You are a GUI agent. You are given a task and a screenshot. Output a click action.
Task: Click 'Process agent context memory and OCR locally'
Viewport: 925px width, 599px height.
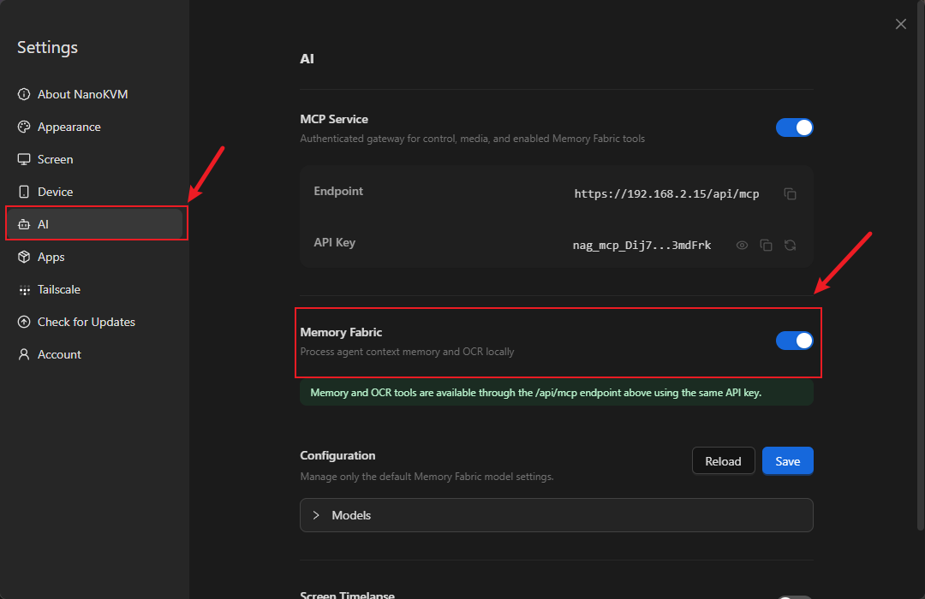[x=407, y=352]
